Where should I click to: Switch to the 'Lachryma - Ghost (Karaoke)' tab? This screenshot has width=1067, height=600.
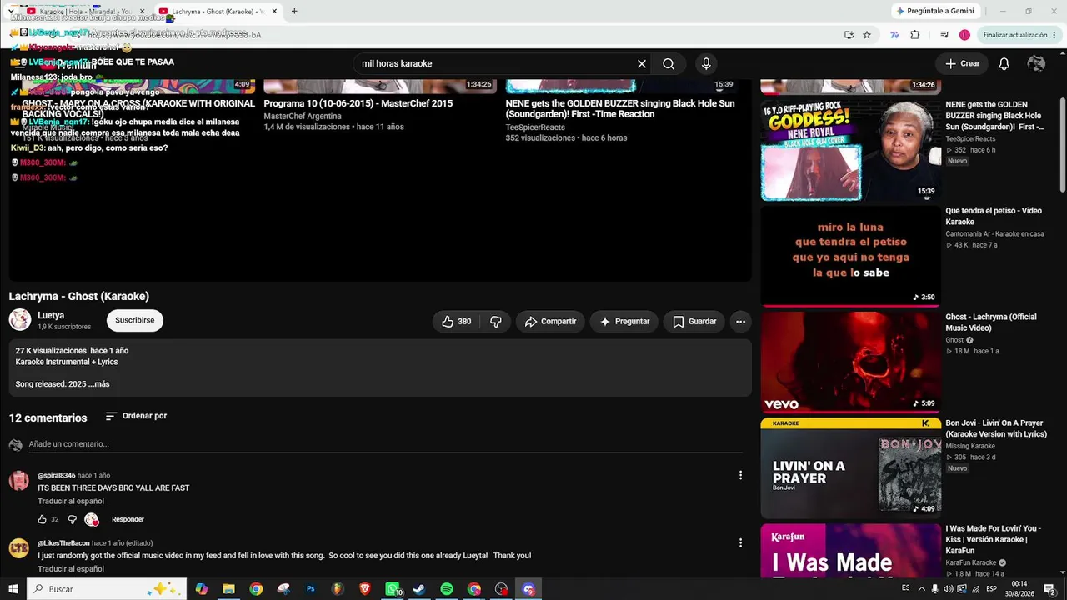(x=218, y=12)
